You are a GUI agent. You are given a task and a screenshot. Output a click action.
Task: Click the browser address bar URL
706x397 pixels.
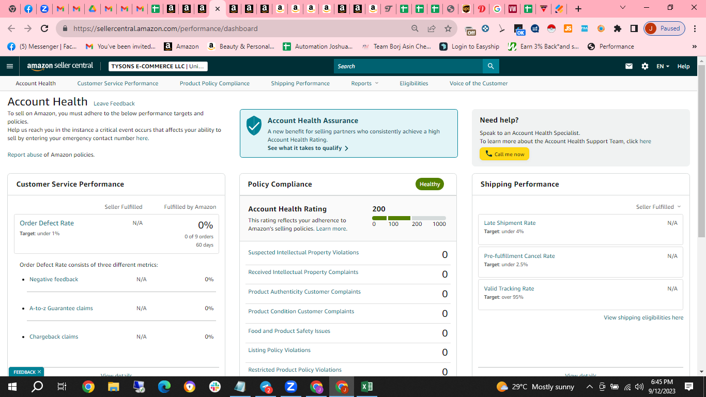tap(165, 28)
